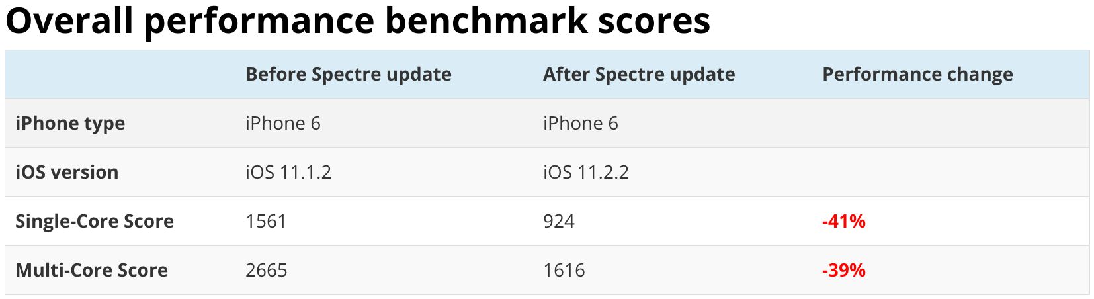Select the 'Multi-Core Score' row label

[91, 271]
